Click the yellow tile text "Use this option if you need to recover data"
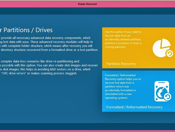The image size is (175, 132). pyautogui.click(x=123, y=39)
